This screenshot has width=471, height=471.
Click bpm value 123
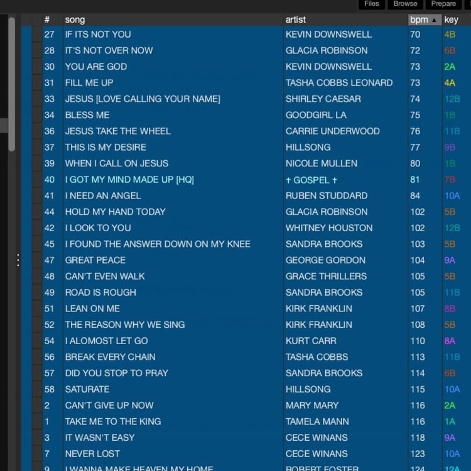click(x=418, y=454)
